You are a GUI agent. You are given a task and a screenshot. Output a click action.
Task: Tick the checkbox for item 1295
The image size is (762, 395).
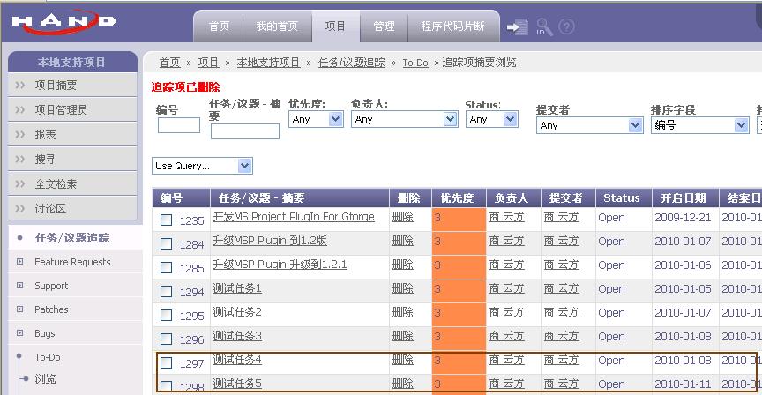coord(166,316)
